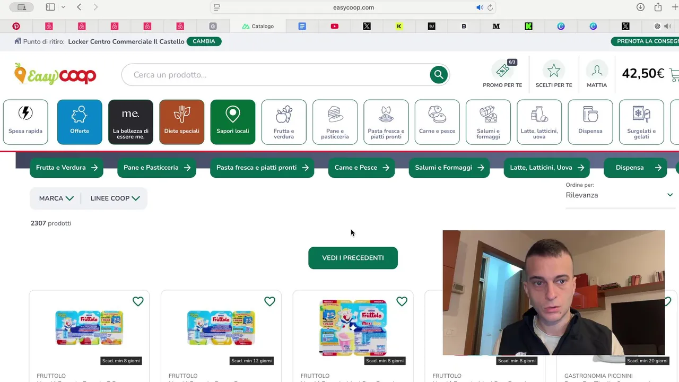Click PRENOTA LA CONSEGNA button

[645, 41]
